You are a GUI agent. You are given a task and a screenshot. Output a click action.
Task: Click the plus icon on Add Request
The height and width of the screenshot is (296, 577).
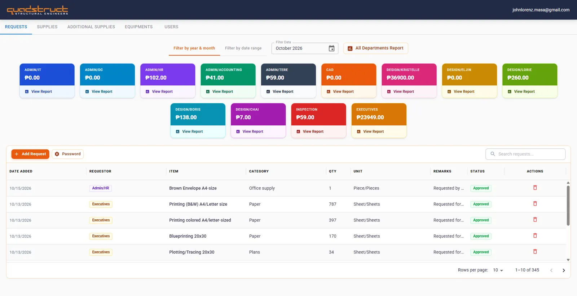point(17,154)
